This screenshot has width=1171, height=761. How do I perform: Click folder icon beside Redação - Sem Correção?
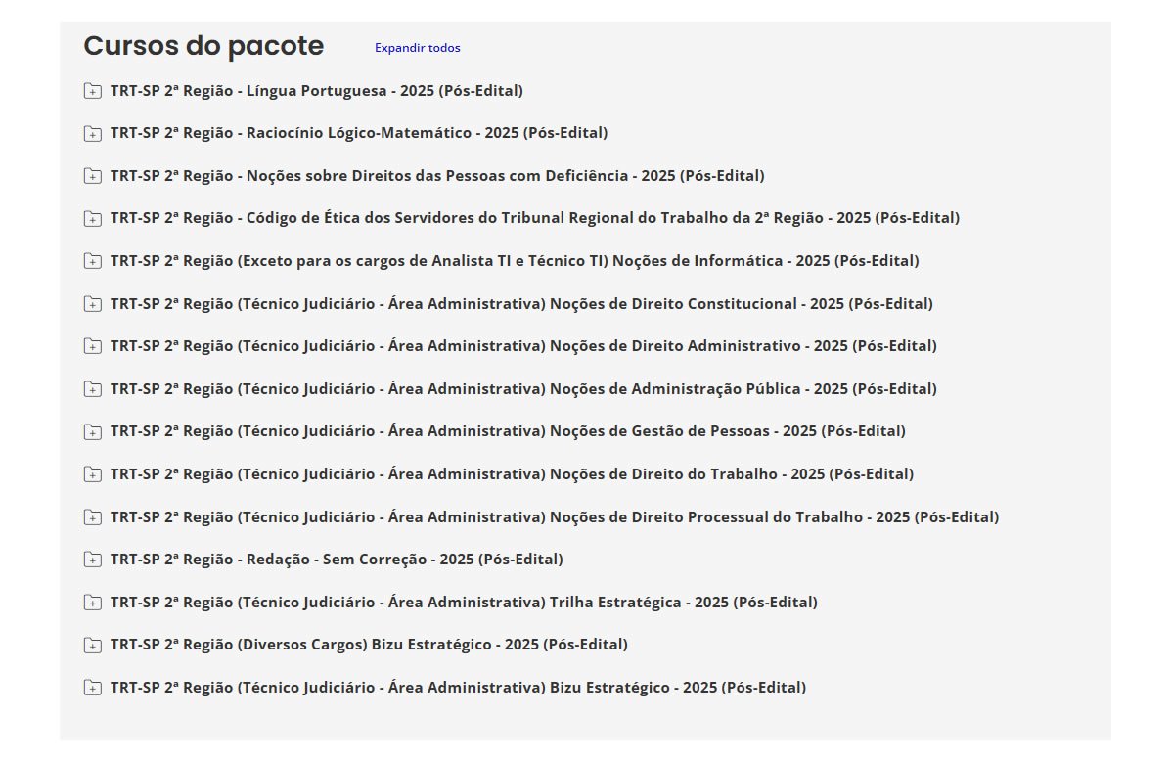tap(92, 560)
